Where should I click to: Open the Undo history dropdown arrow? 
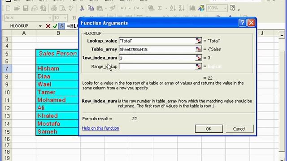130,8
